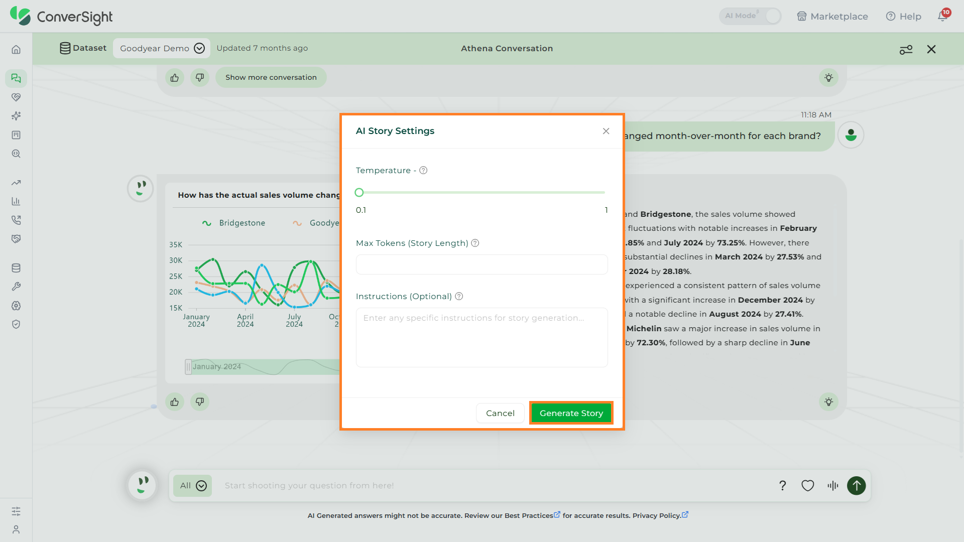Close the AI Story Settings dialog
The image size is (964, 542).
(x=606, y=131)
